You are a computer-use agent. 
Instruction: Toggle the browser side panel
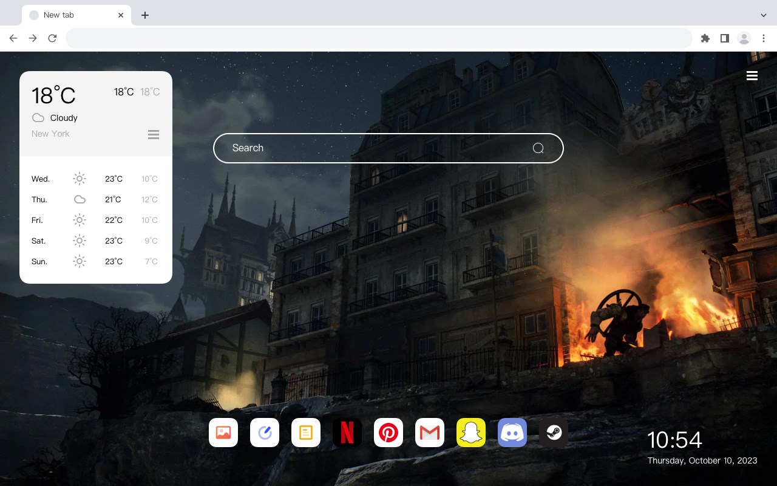point(724,38)
